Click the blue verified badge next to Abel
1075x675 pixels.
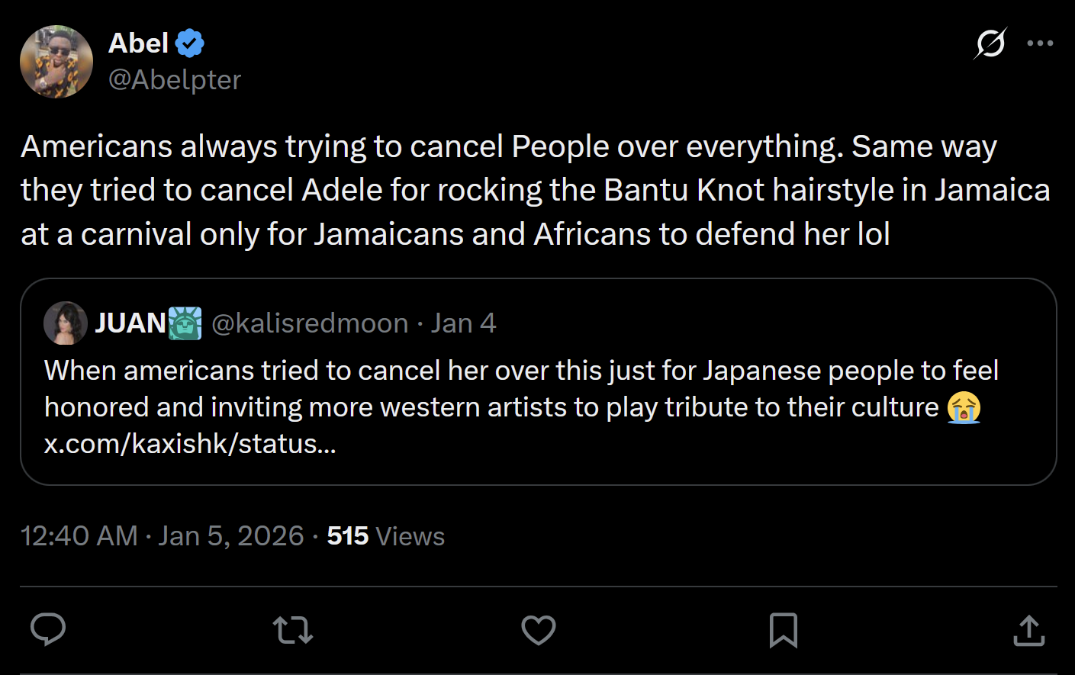[x=190, y=43]
